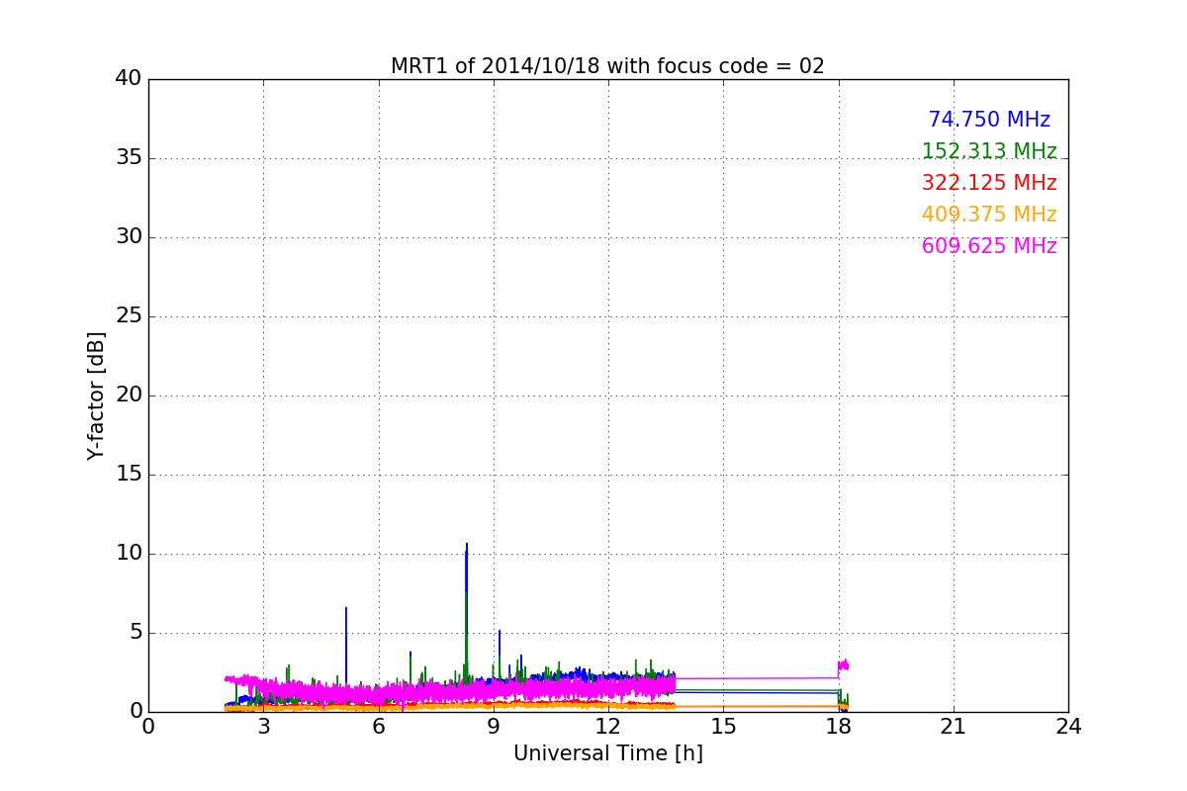The width and height of the screenshot is (1187, 791).
Task: Click the x-axis tick label 15
Action: [723, 727]
